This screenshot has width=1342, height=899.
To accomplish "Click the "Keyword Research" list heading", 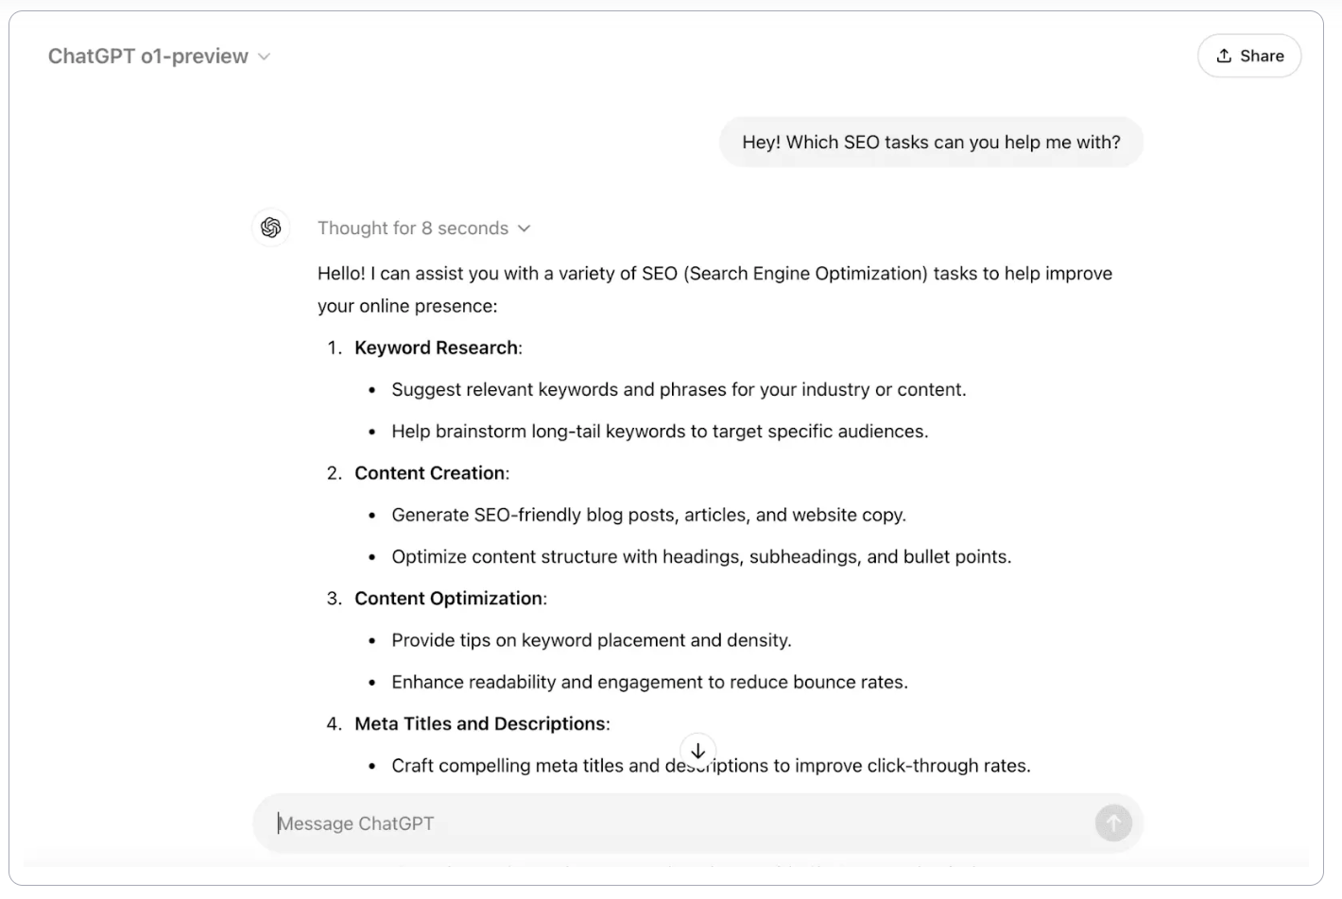I will (x=436, y=347).
